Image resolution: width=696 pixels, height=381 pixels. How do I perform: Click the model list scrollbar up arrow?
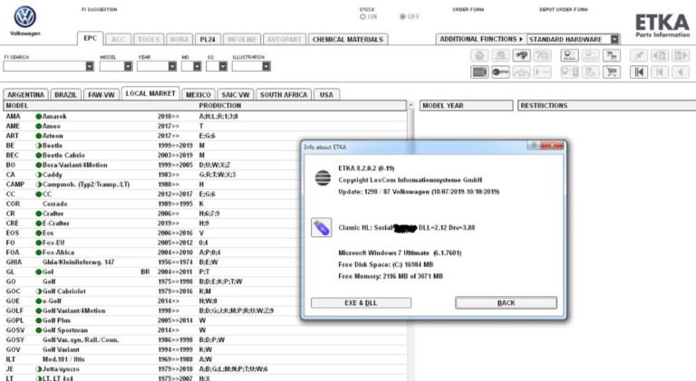[411, 106]
